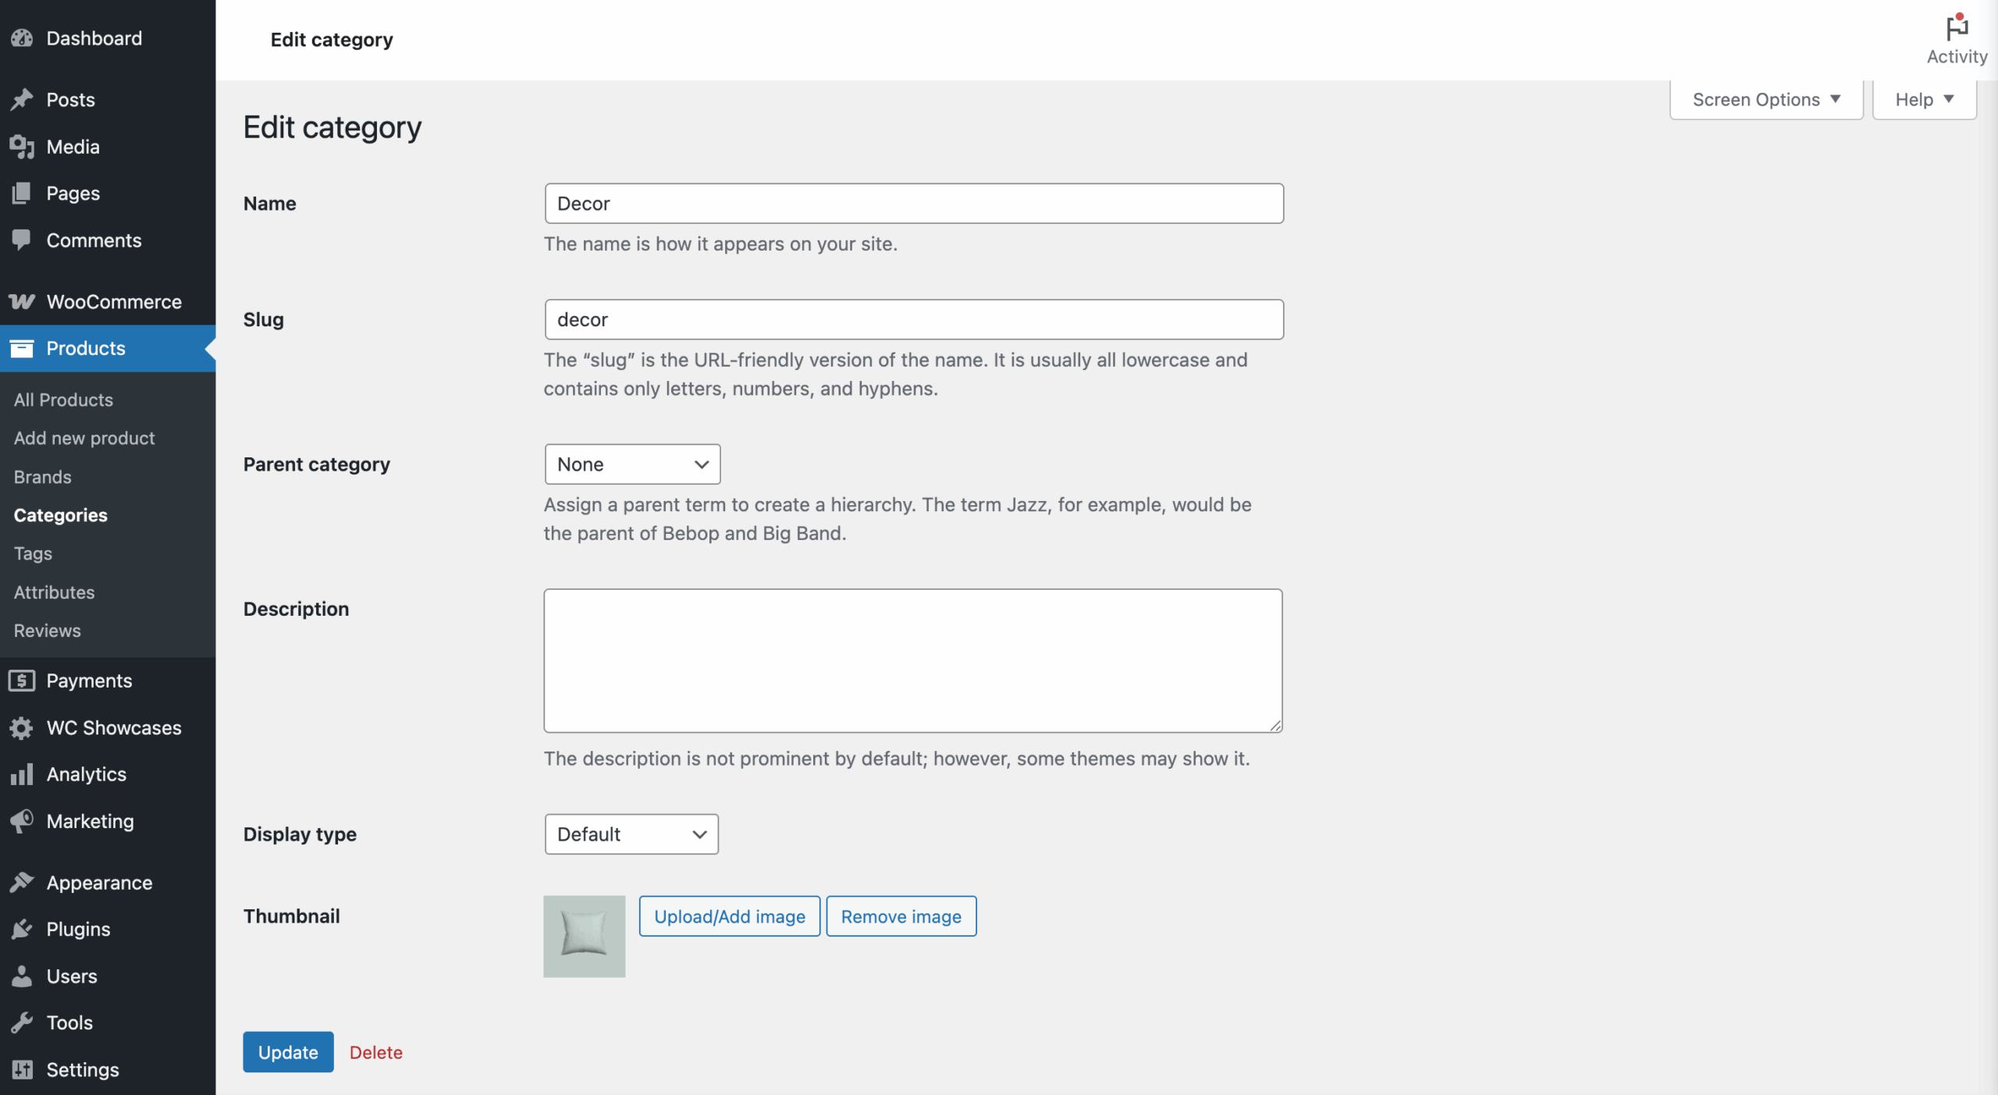Open the Attributes submenu item
The image size is (1998, 1095).
(x=54, y=592)
